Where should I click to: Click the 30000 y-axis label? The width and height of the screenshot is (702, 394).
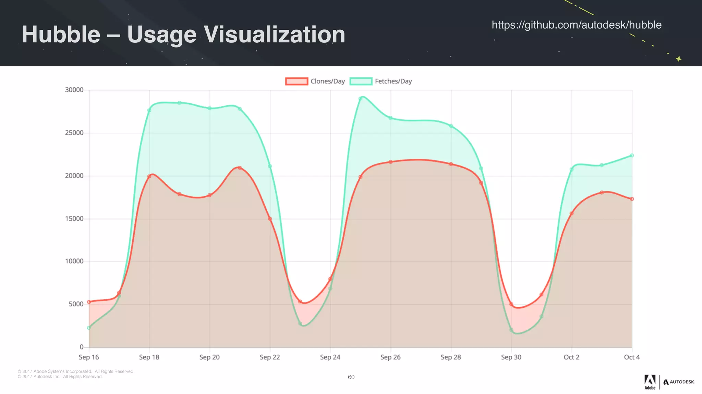(74, 90)
